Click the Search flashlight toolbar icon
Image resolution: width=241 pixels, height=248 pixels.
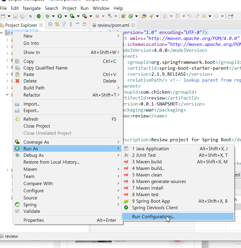[152, 16]
